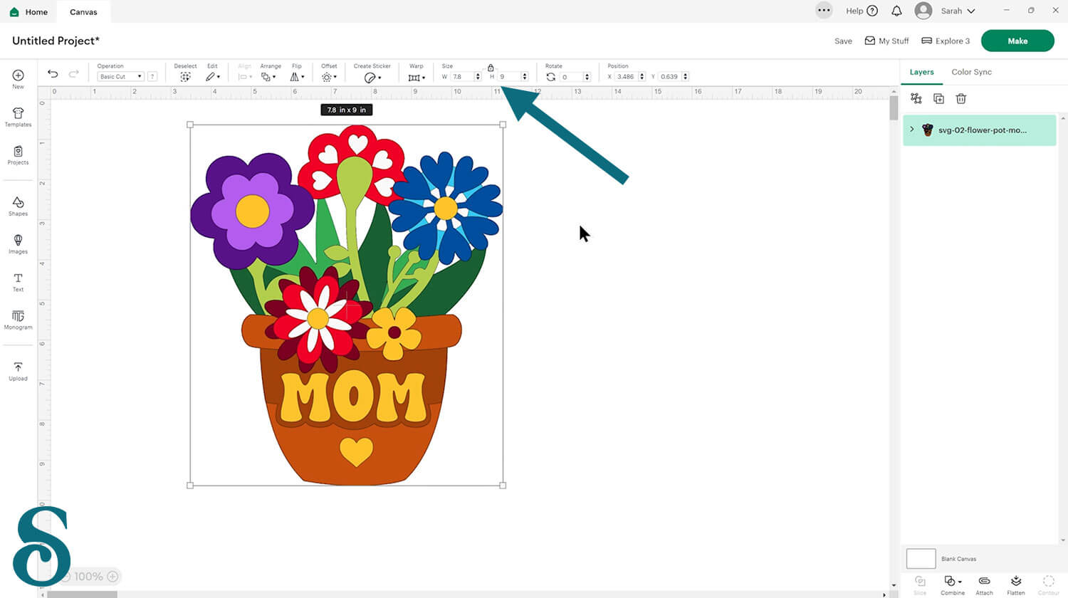Click the Blank Canvas color swatch
The width and height of the screenshot is (1068, 598).
(921, 559)
